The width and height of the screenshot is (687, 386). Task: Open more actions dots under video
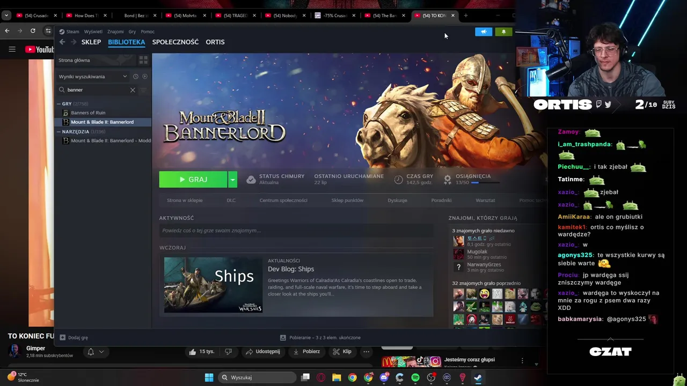[x=366, y=352]
